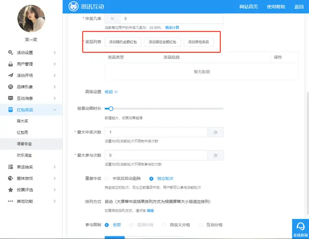Click 返回 in top bar
Image resolution: width=309 pixels, height=239 pixels.
coord(299,7)
